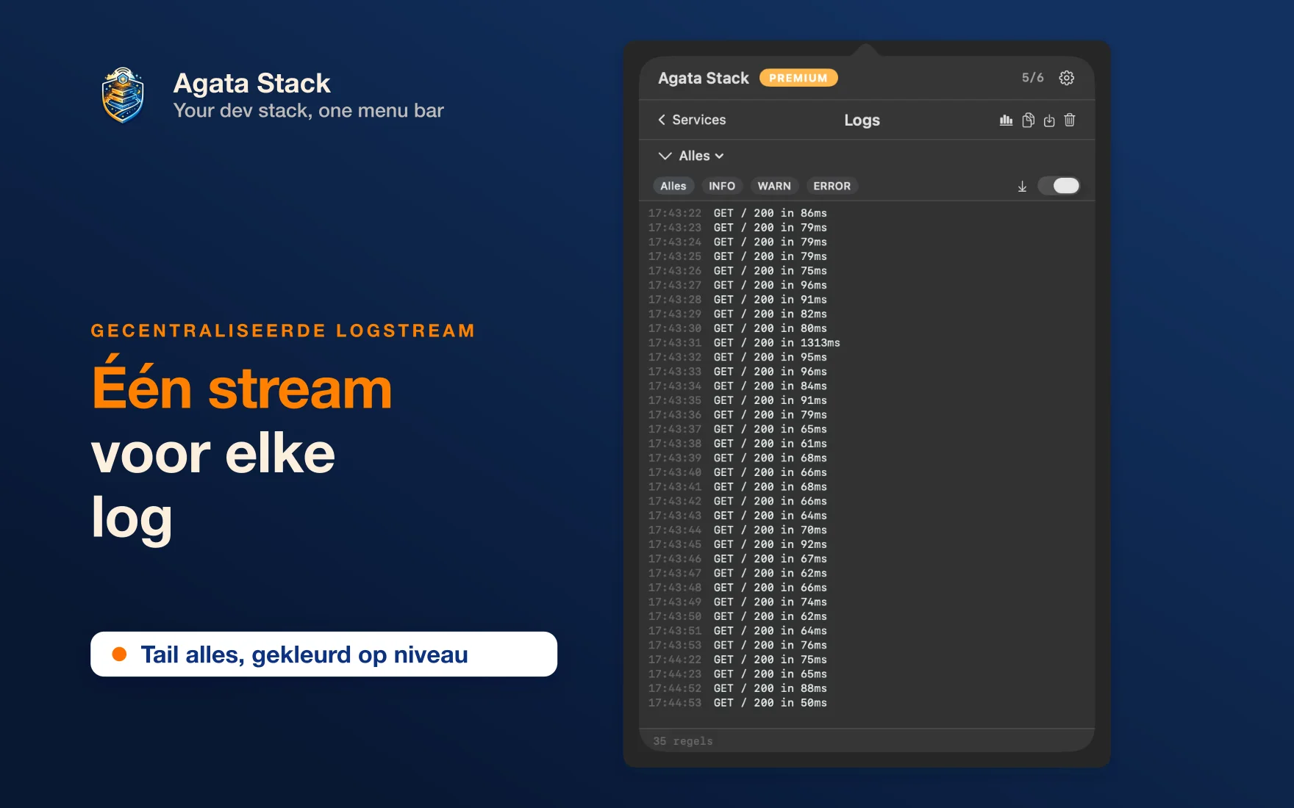Select log line at 17:44:53 with 50ms
Image resolution: width=1294 pixels, height=808 pixels.
737,703
